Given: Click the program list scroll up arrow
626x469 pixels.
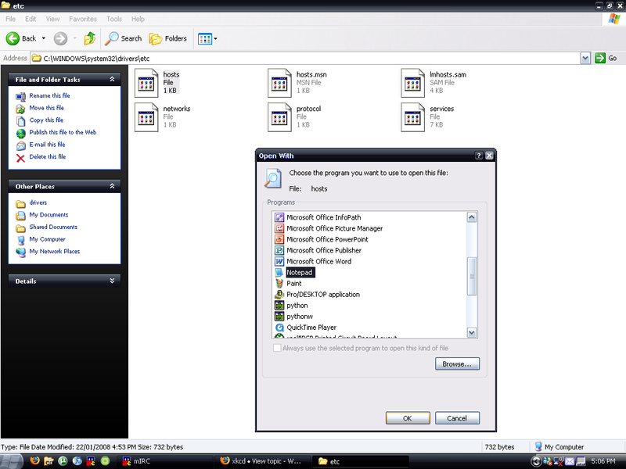Looking at the screenshot, I should tap(472, 217).
